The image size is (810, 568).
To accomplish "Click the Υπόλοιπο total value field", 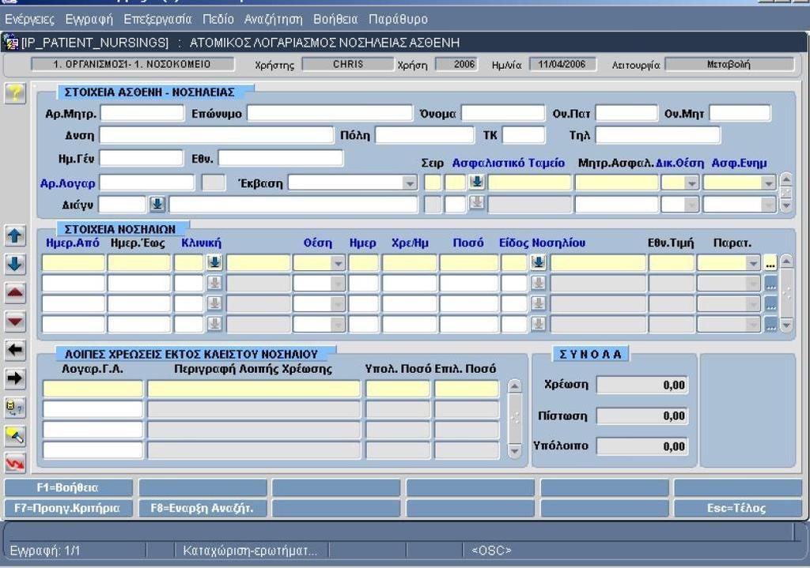I will coord(642,446).
